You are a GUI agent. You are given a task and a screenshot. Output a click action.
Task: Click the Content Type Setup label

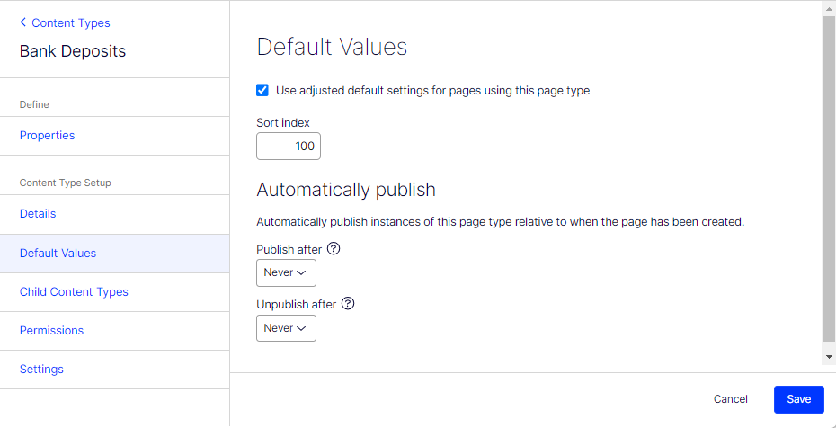coord(65,183)
